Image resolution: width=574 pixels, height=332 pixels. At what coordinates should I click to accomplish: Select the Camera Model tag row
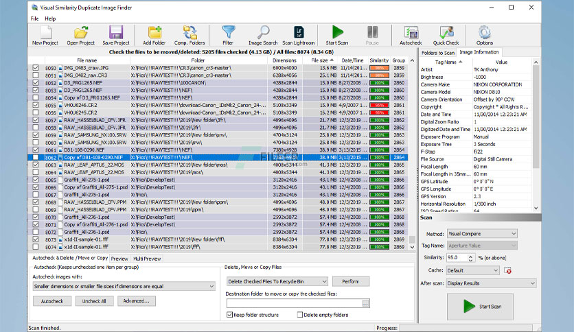point(476,92)
